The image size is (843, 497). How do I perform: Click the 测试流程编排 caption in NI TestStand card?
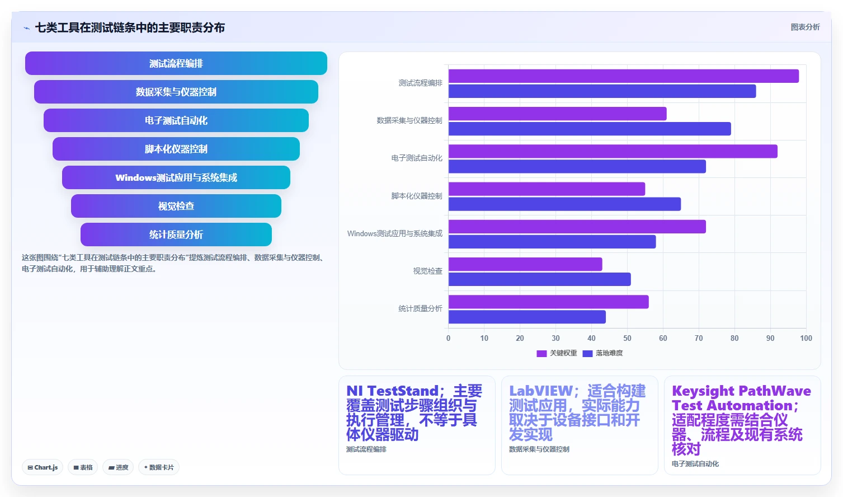366,449
